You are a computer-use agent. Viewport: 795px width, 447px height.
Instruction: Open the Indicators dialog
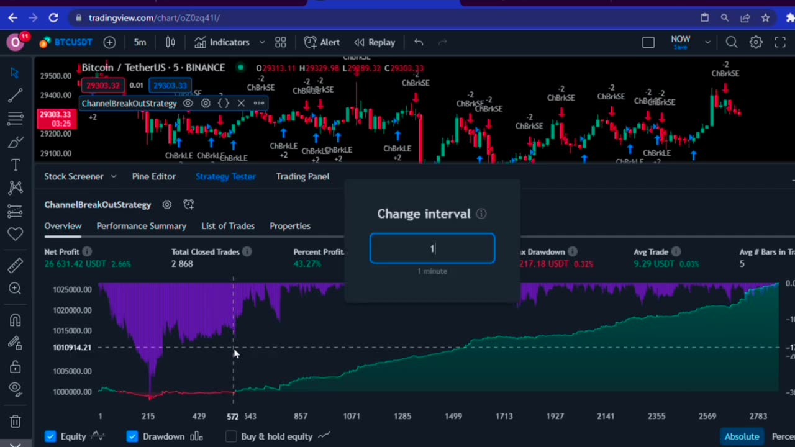click(222, 42)
